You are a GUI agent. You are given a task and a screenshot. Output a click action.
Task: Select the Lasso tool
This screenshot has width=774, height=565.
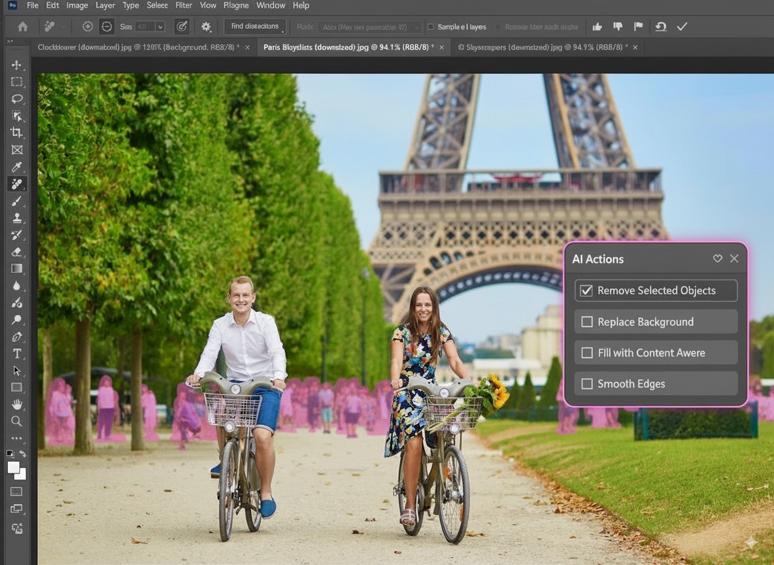tap(17, 99)
